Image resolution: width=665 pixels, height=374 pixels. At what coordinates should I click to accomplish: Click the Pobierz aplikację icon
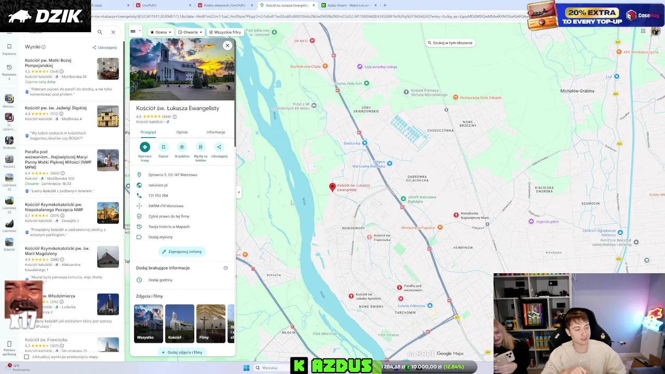point(9,348)
